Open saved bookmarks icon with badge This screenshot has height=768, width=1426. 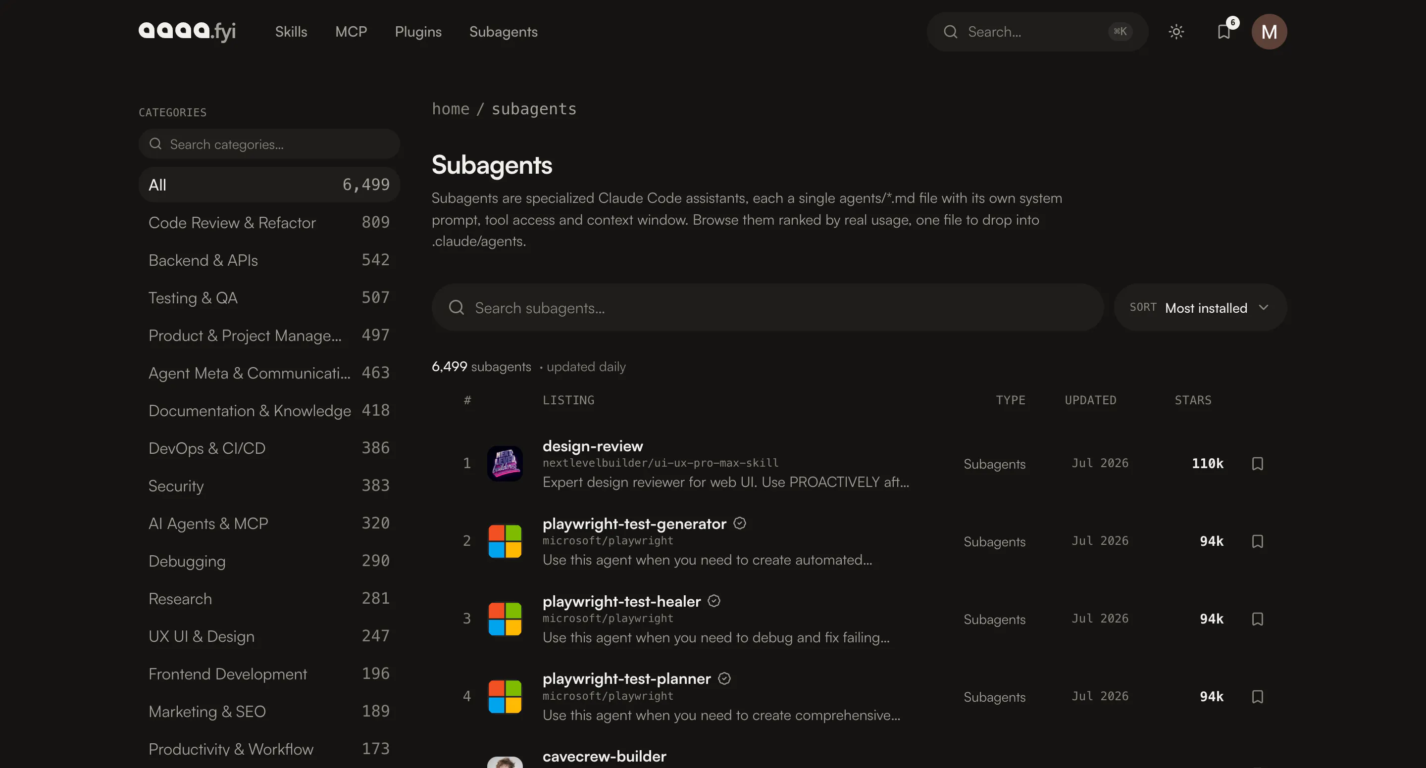click(x=1223, y=32)
